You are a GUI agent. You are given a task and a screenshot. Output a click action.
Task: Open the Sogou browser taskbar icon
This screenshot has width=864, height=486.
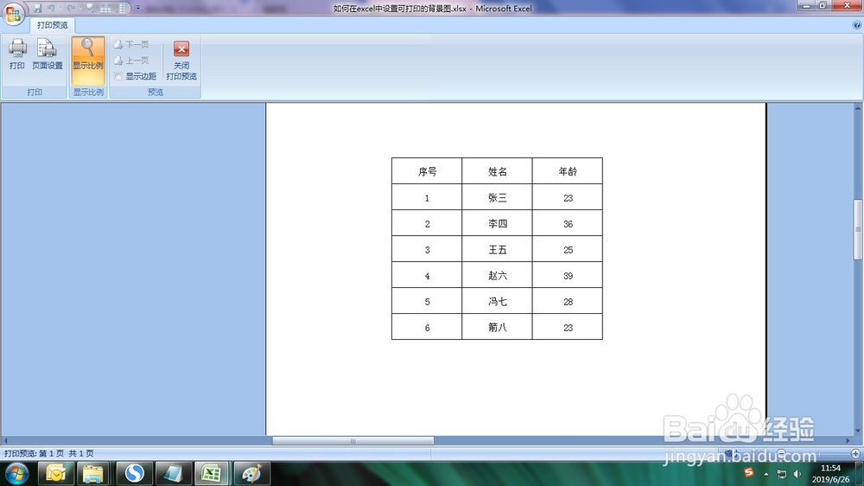pyautogui.click(x=134, y=473)
